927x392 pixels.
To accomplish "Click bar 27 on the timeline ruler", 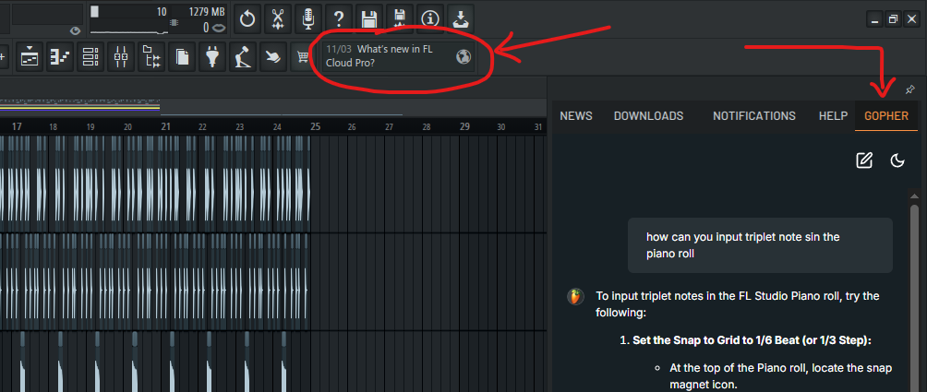I will pos(389,127).
